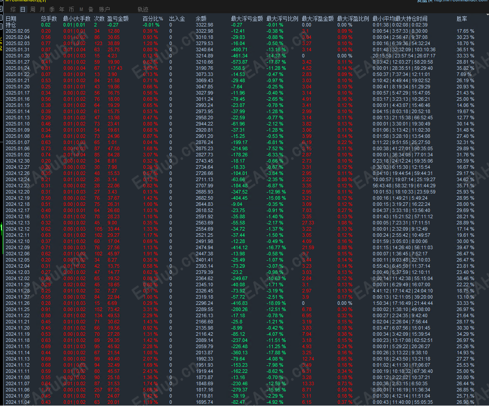Select the 2024.12.17 date row
489x406 pixels.
click(x=18, y=210)
